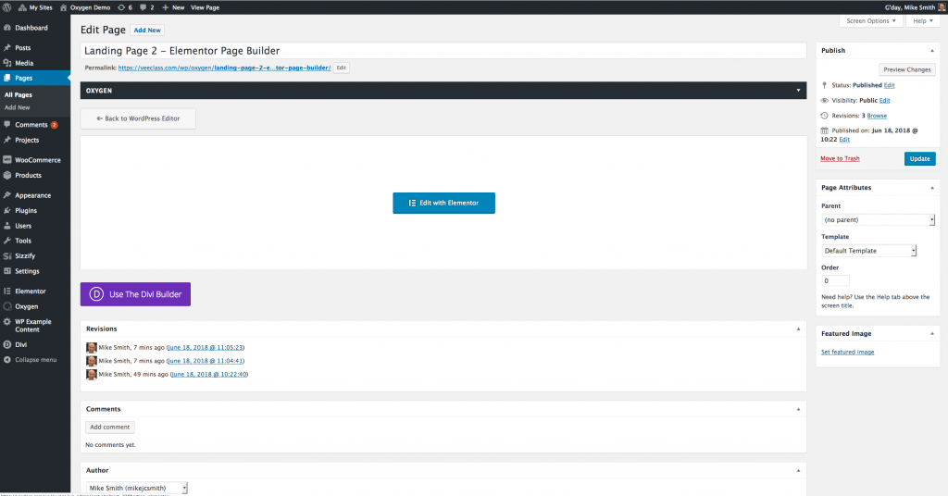The image size is (948, 496).
Task: Collapse the admin sidebar menu
Action: tap(31, 360)
